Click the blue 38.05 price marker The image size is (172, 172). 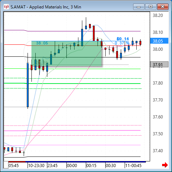(x=159, y=41)
